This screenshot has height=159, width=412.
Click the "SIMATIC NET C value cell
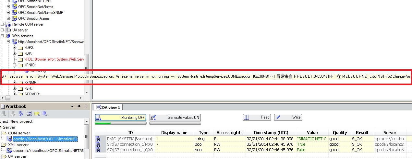tap(312, 139)
